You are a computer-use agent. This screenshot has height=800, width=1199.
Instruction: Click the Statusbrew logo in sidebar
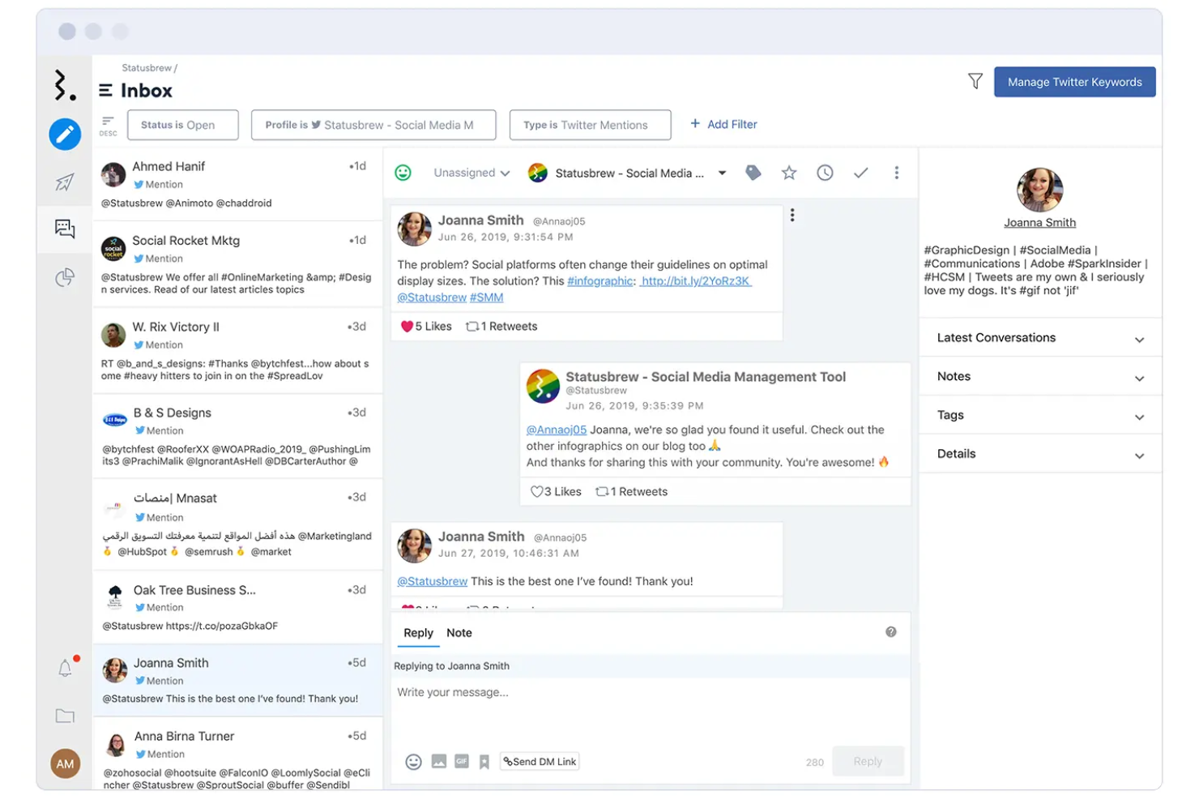point(65,84)
